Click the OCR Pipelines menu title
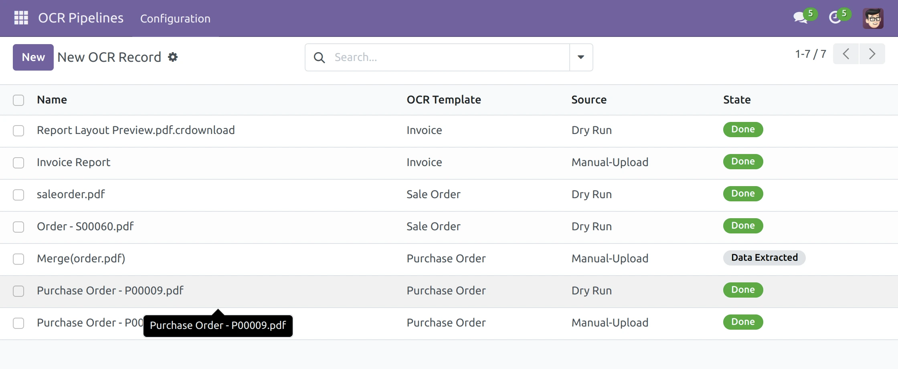 (x=81, y=18)
